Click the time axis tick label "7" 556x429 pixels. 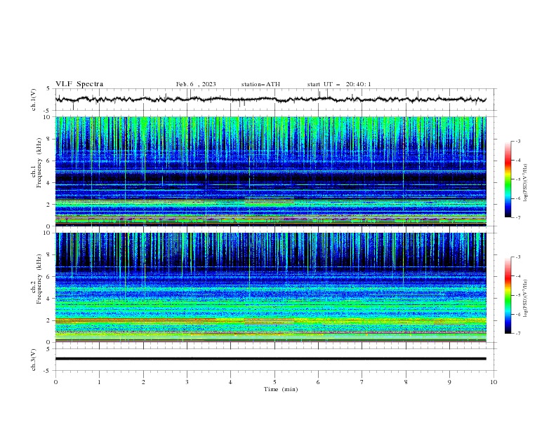(362, 382)
